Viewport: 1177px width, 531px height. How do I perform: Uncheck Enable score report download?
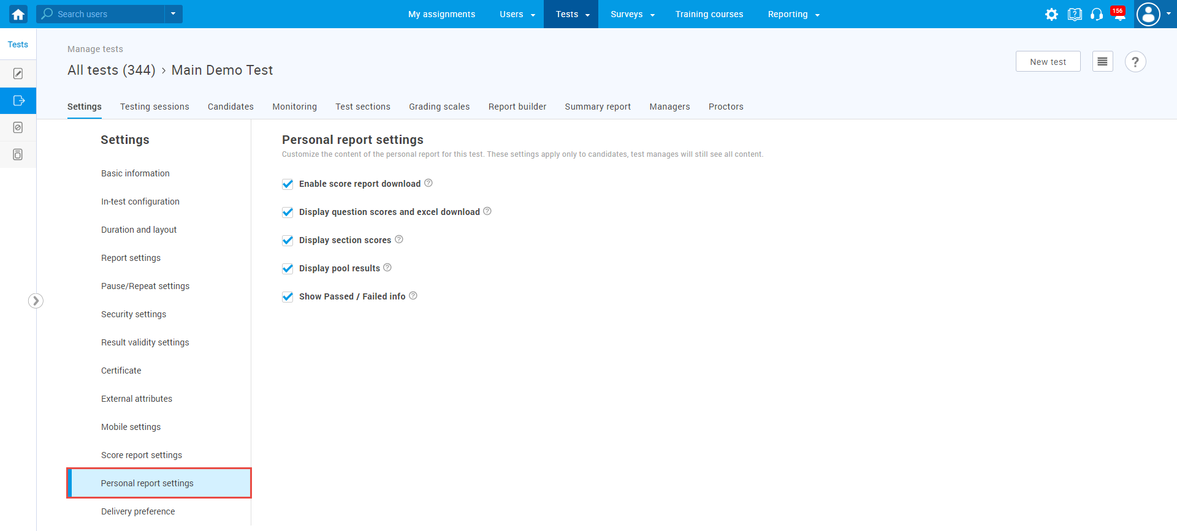coord(288,184)
